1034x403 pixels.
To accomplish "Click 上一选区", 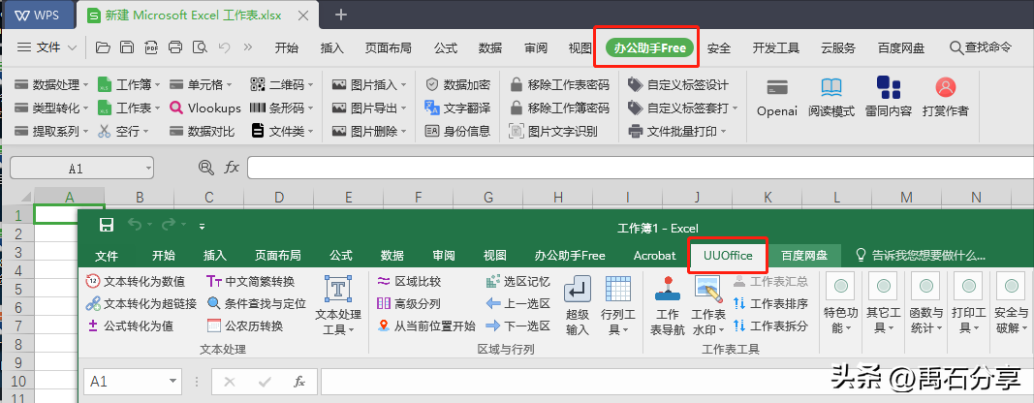I will click(x=517, y=303).
